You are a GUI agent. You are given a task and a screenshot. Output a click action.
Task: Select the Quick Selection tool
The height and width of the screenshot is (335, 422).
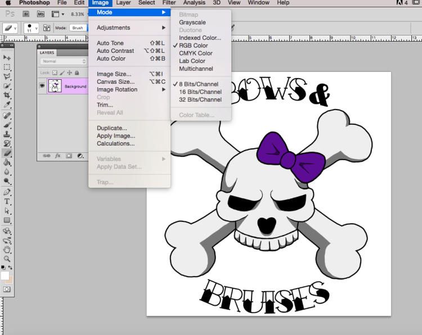pyautogui.click(x=7, y=86)
